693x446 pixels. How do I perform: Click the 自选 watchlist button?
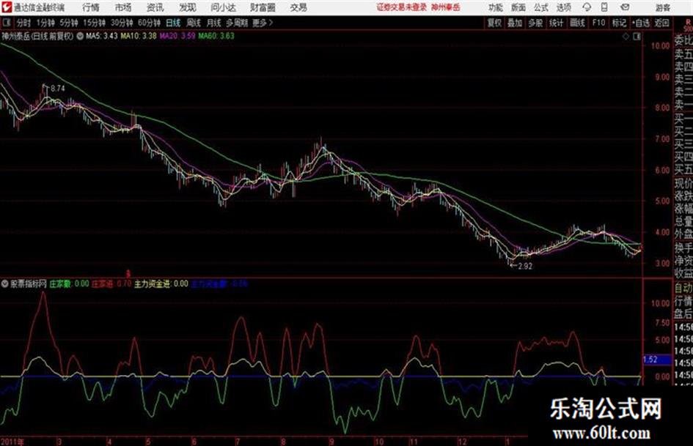(x=641, y=23)
